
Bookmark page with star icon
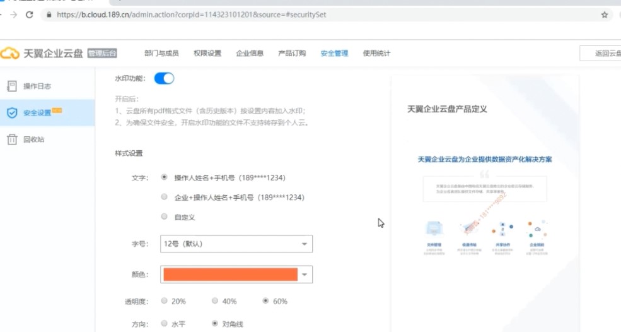click(605, 15)
